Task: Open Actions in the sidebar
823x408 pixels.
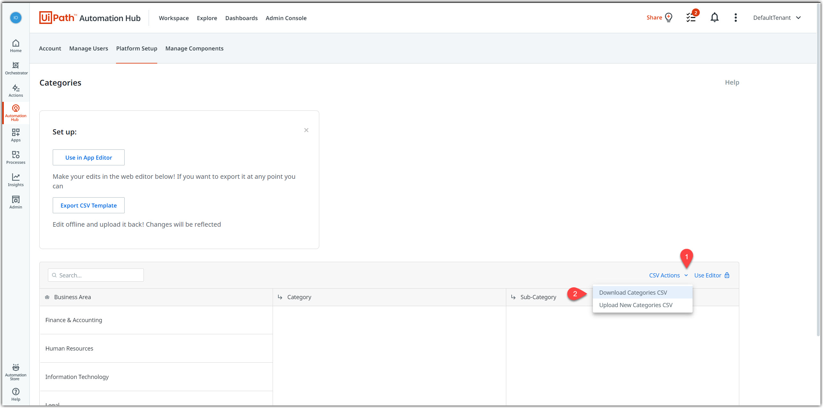Action: [x=16, y=91]
